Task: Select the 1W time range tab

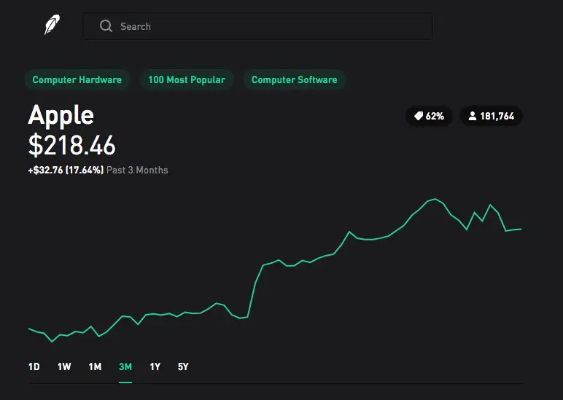Action: pyautogui.click(x=64, y=366)
